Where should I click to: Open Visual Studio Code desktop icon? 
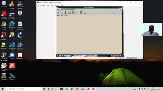[12, 46]
